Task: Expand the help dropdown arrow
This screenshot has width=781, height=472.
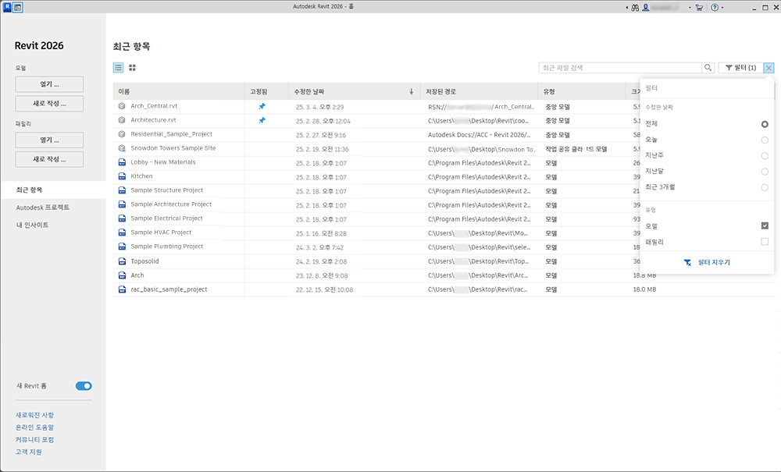Action: pos(722,8)
